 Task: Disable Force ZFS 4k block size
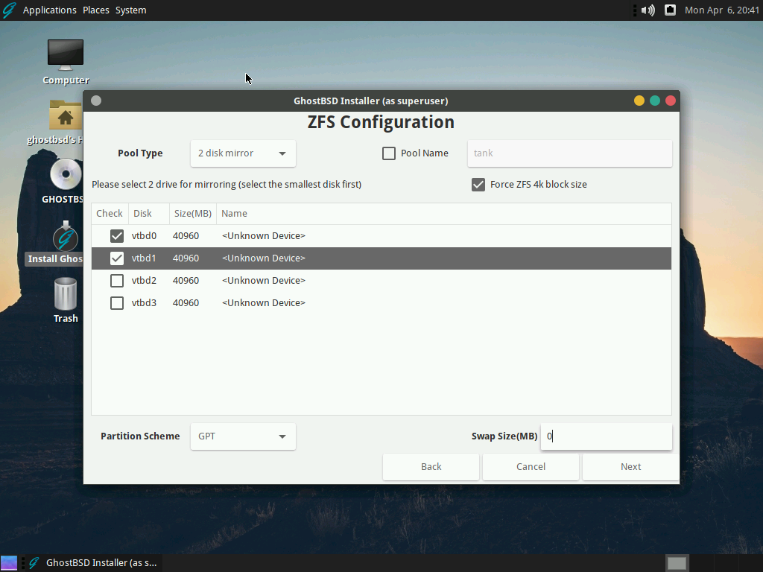click(478, 185)
